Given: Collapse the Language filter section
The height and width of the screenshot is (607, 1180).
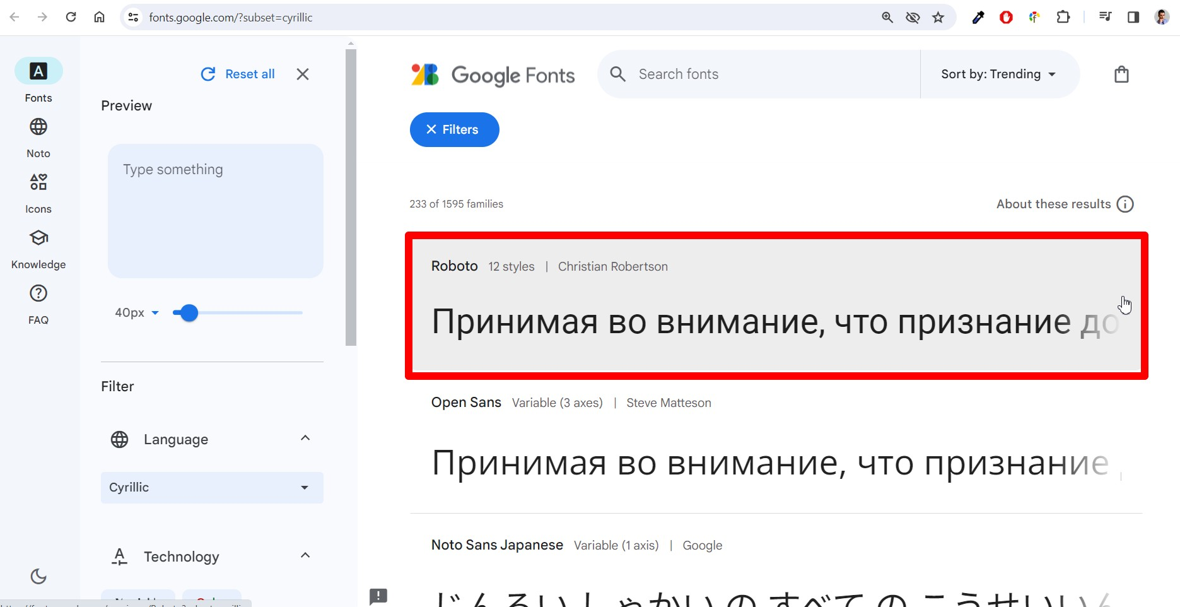Looking at the screenshot, I should tap(305, 439).
